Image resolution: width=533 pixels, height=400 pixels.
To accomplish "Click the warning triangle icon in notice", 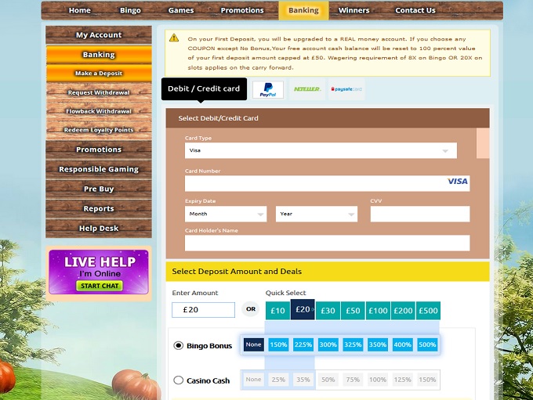I will coord(173,38).
